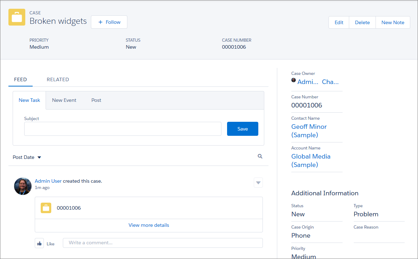The height and width of the screenshot is (259, 418).
Task: Click the plus Follow button
Action: (x=109, y=22)
